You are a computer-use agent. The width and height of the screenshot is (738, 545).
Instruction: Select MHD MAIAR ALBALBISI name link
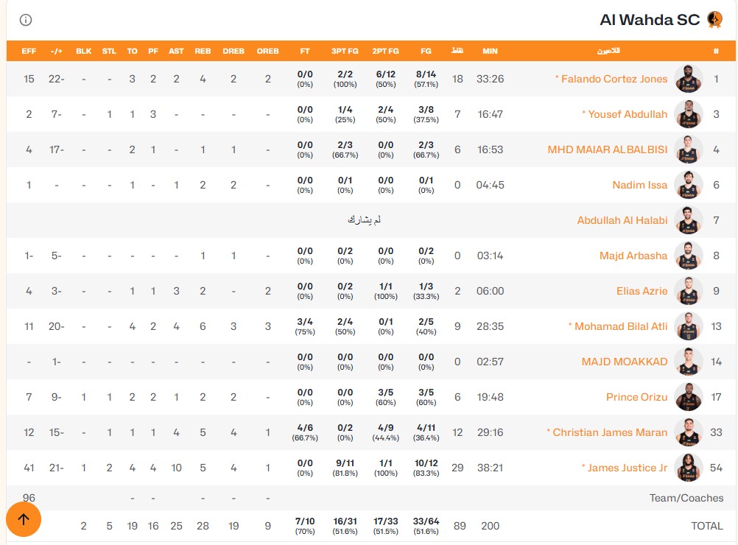tap(607, 150)
